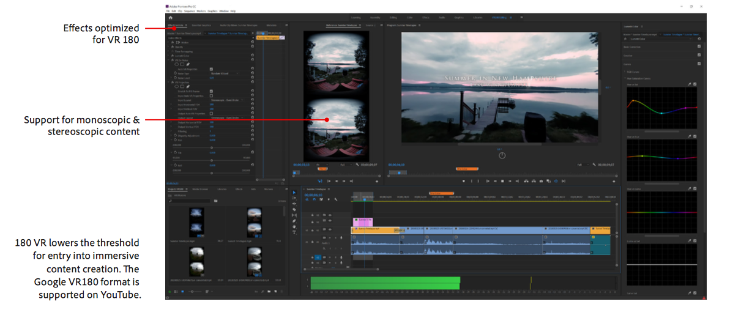
Task: Click the Home icon below the menu bar
Action: point(170,18)
